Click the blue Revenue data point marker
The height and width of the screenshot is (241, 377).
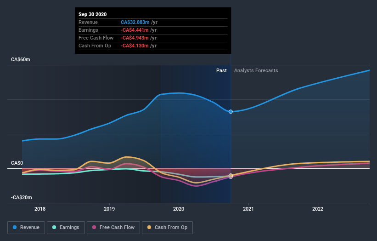coord(231,111)
